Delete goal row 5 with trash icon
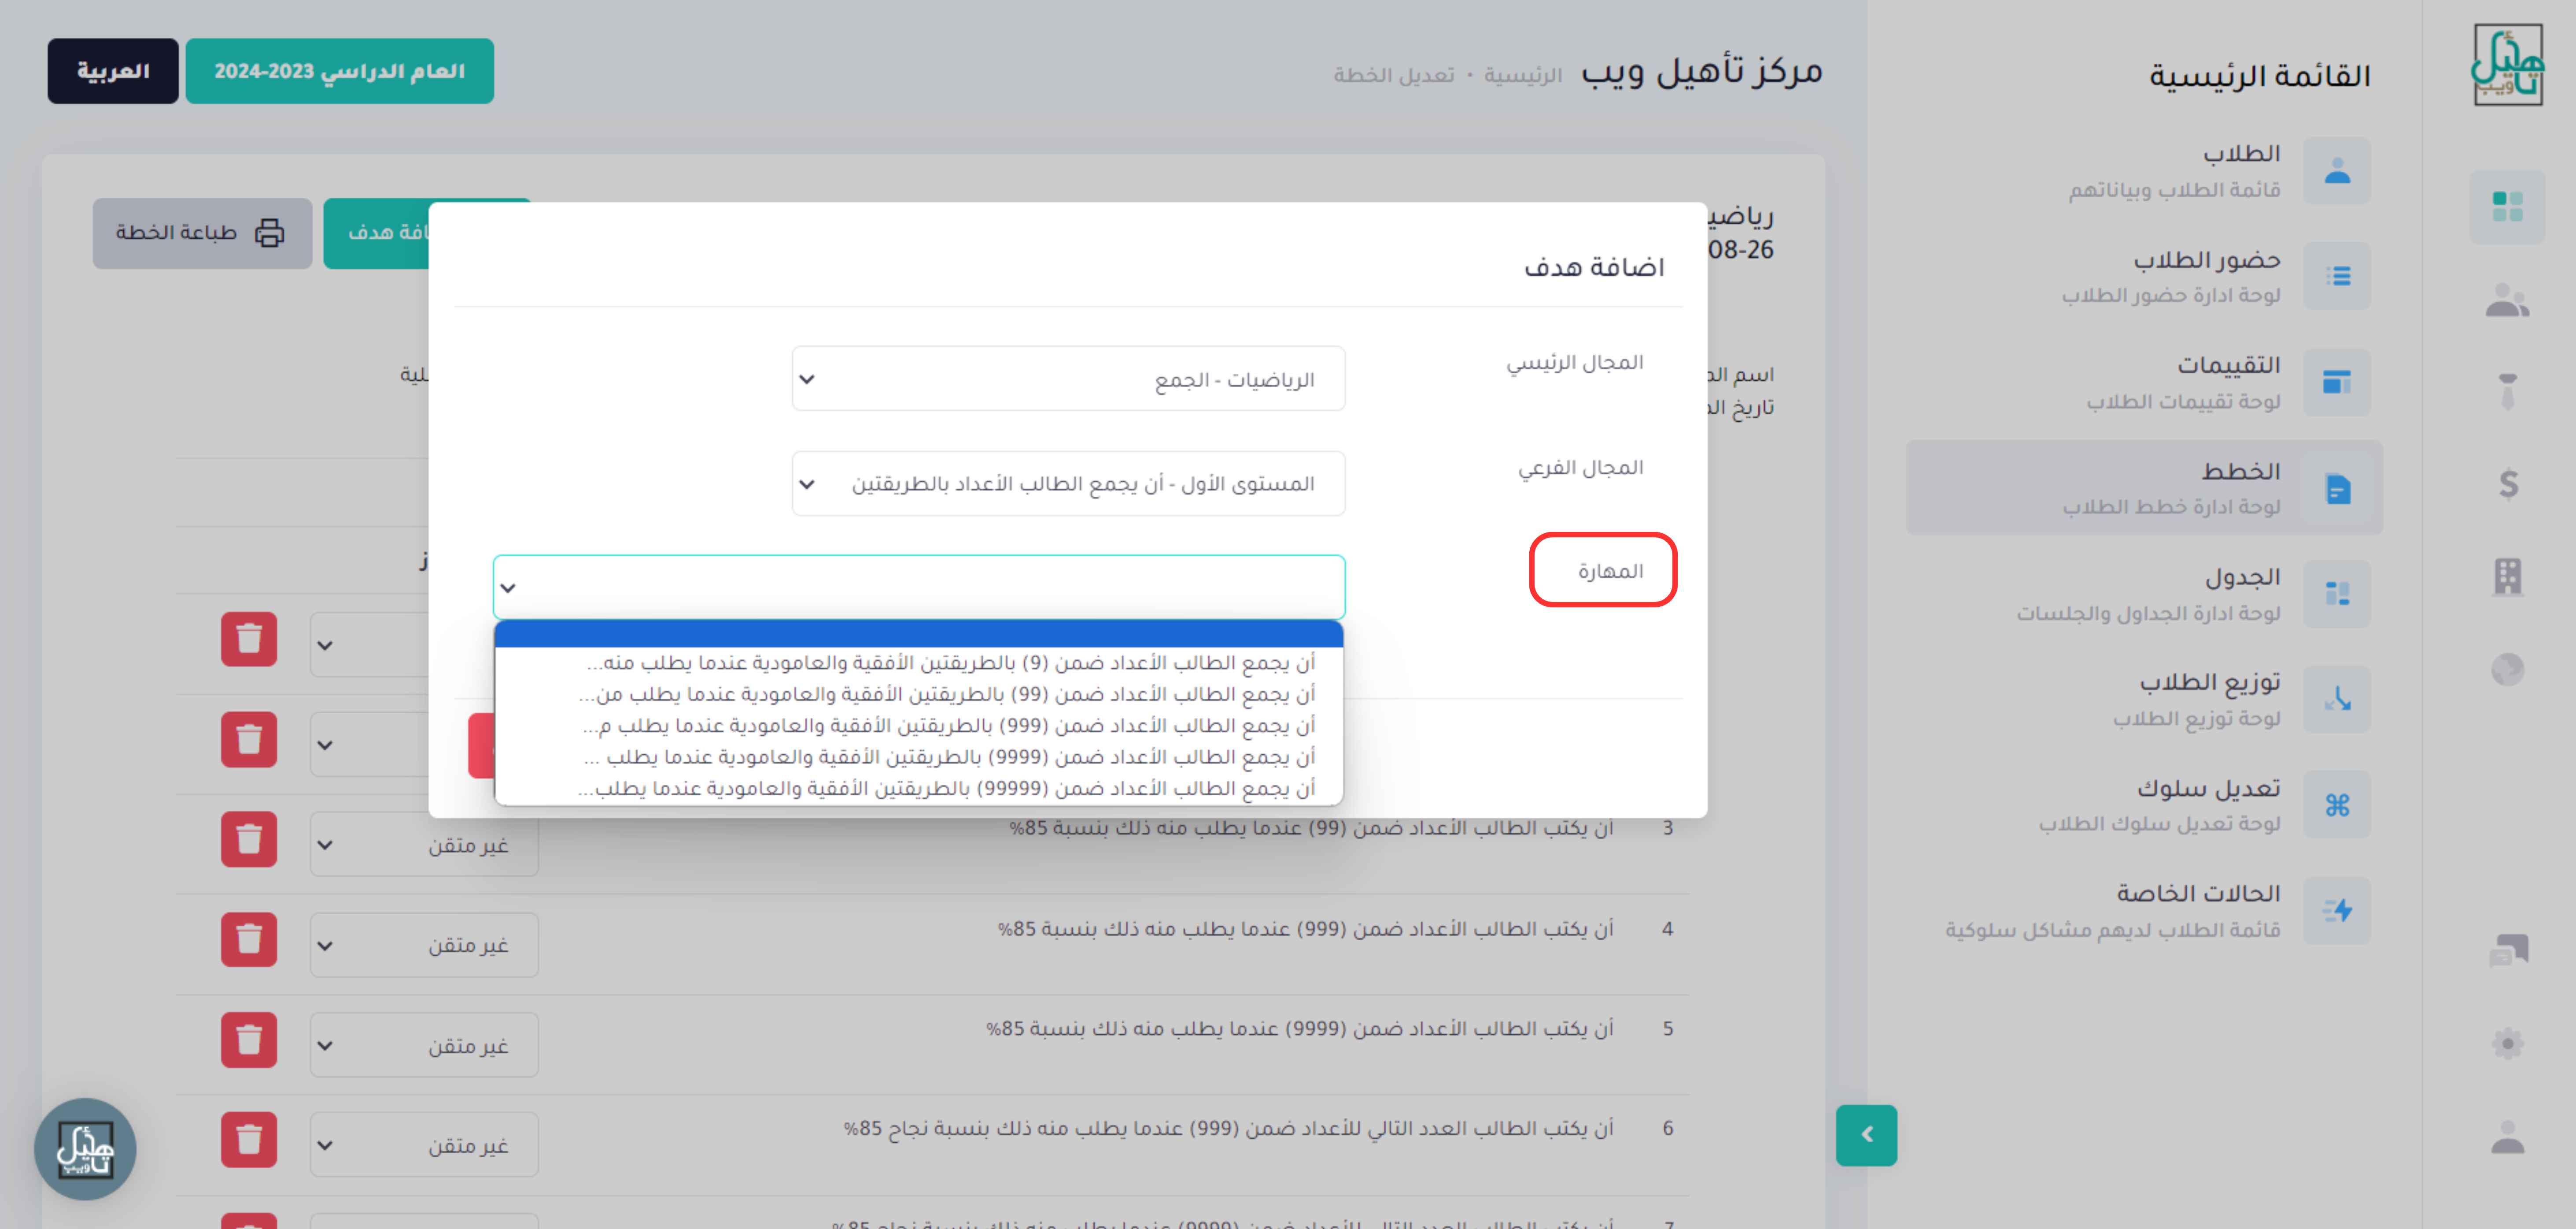Viewport: 2576px width, 1229px height. pos(249,1040)
